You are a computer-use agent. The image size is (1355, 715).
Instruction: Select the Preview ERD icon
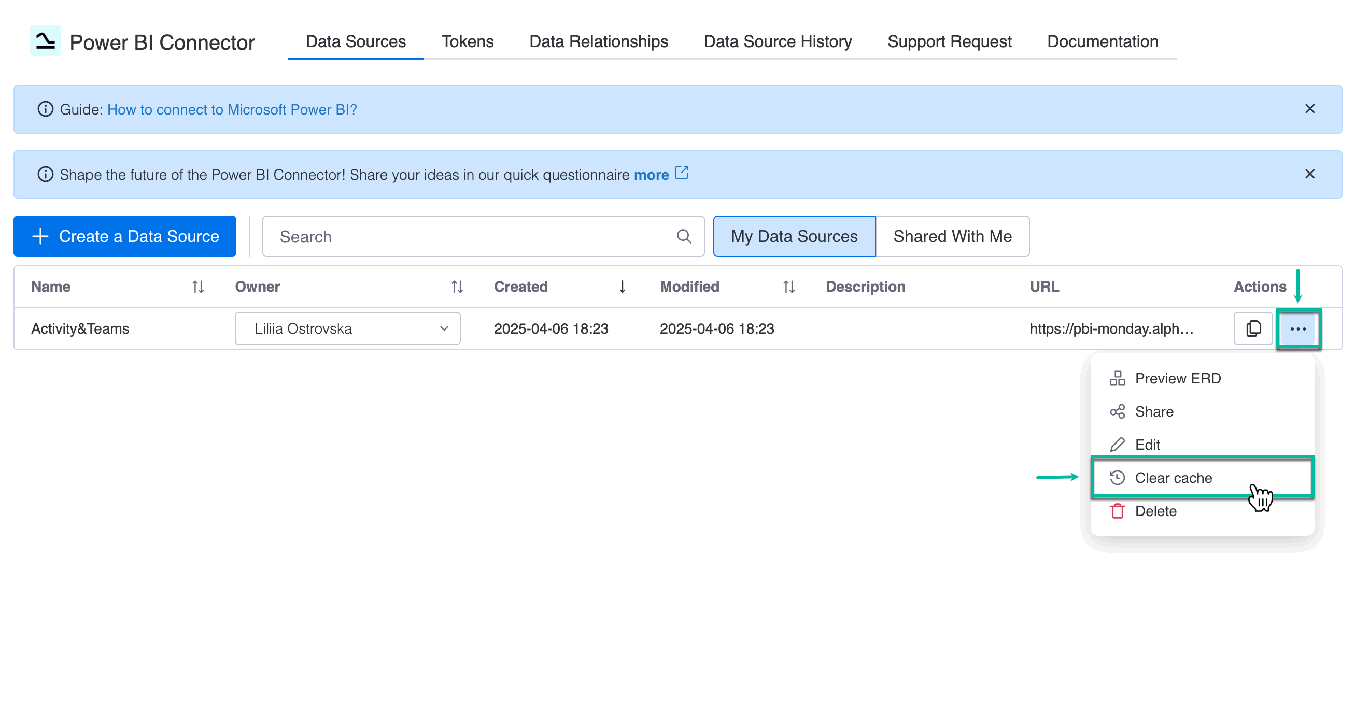(1117, 378)
